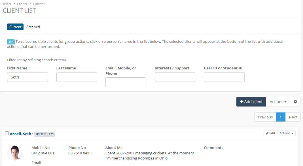Go to the Users breadcrumb link
Image resolution: width=303 pixels, height=166 pixels.
[x=7, y=4]
